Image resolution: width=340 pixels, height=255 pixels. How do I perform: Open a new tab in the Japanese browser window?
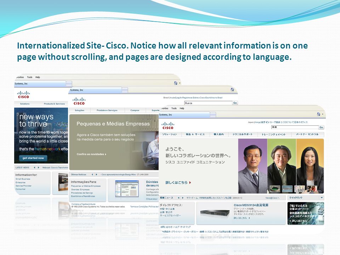tap(213, 115)
